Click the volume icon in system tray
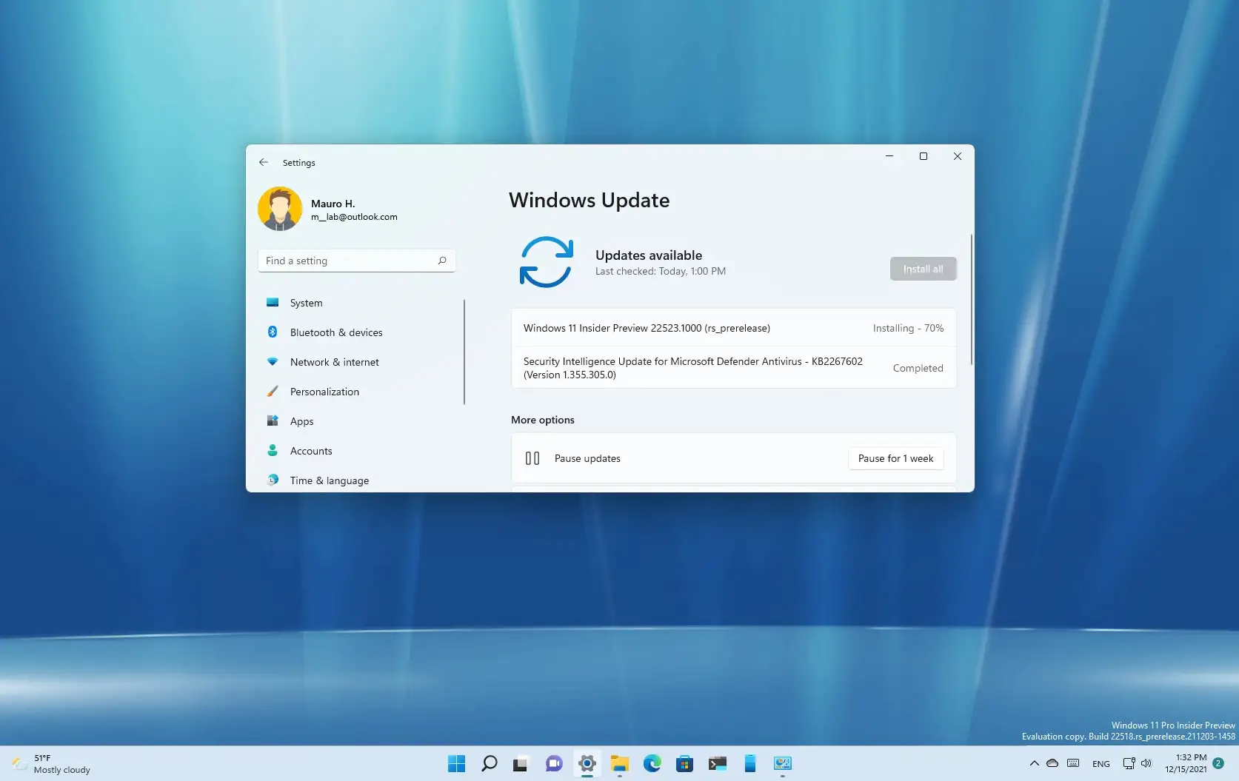Screen dimensions: 1239x781 [x=1146, y=763]
